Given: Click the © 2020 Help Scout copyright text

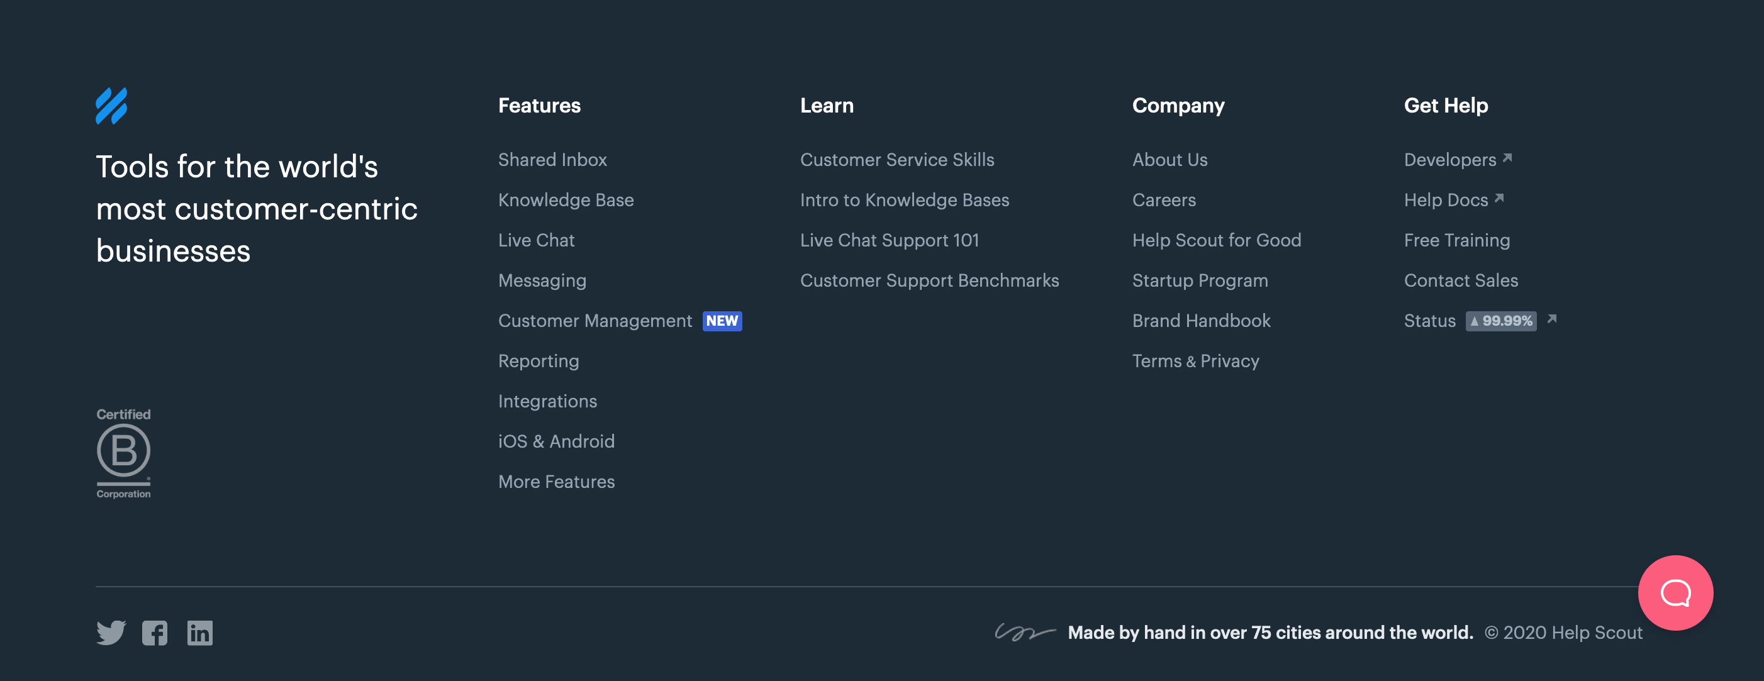Looking at the screenshot, I should pos(1563,633).
